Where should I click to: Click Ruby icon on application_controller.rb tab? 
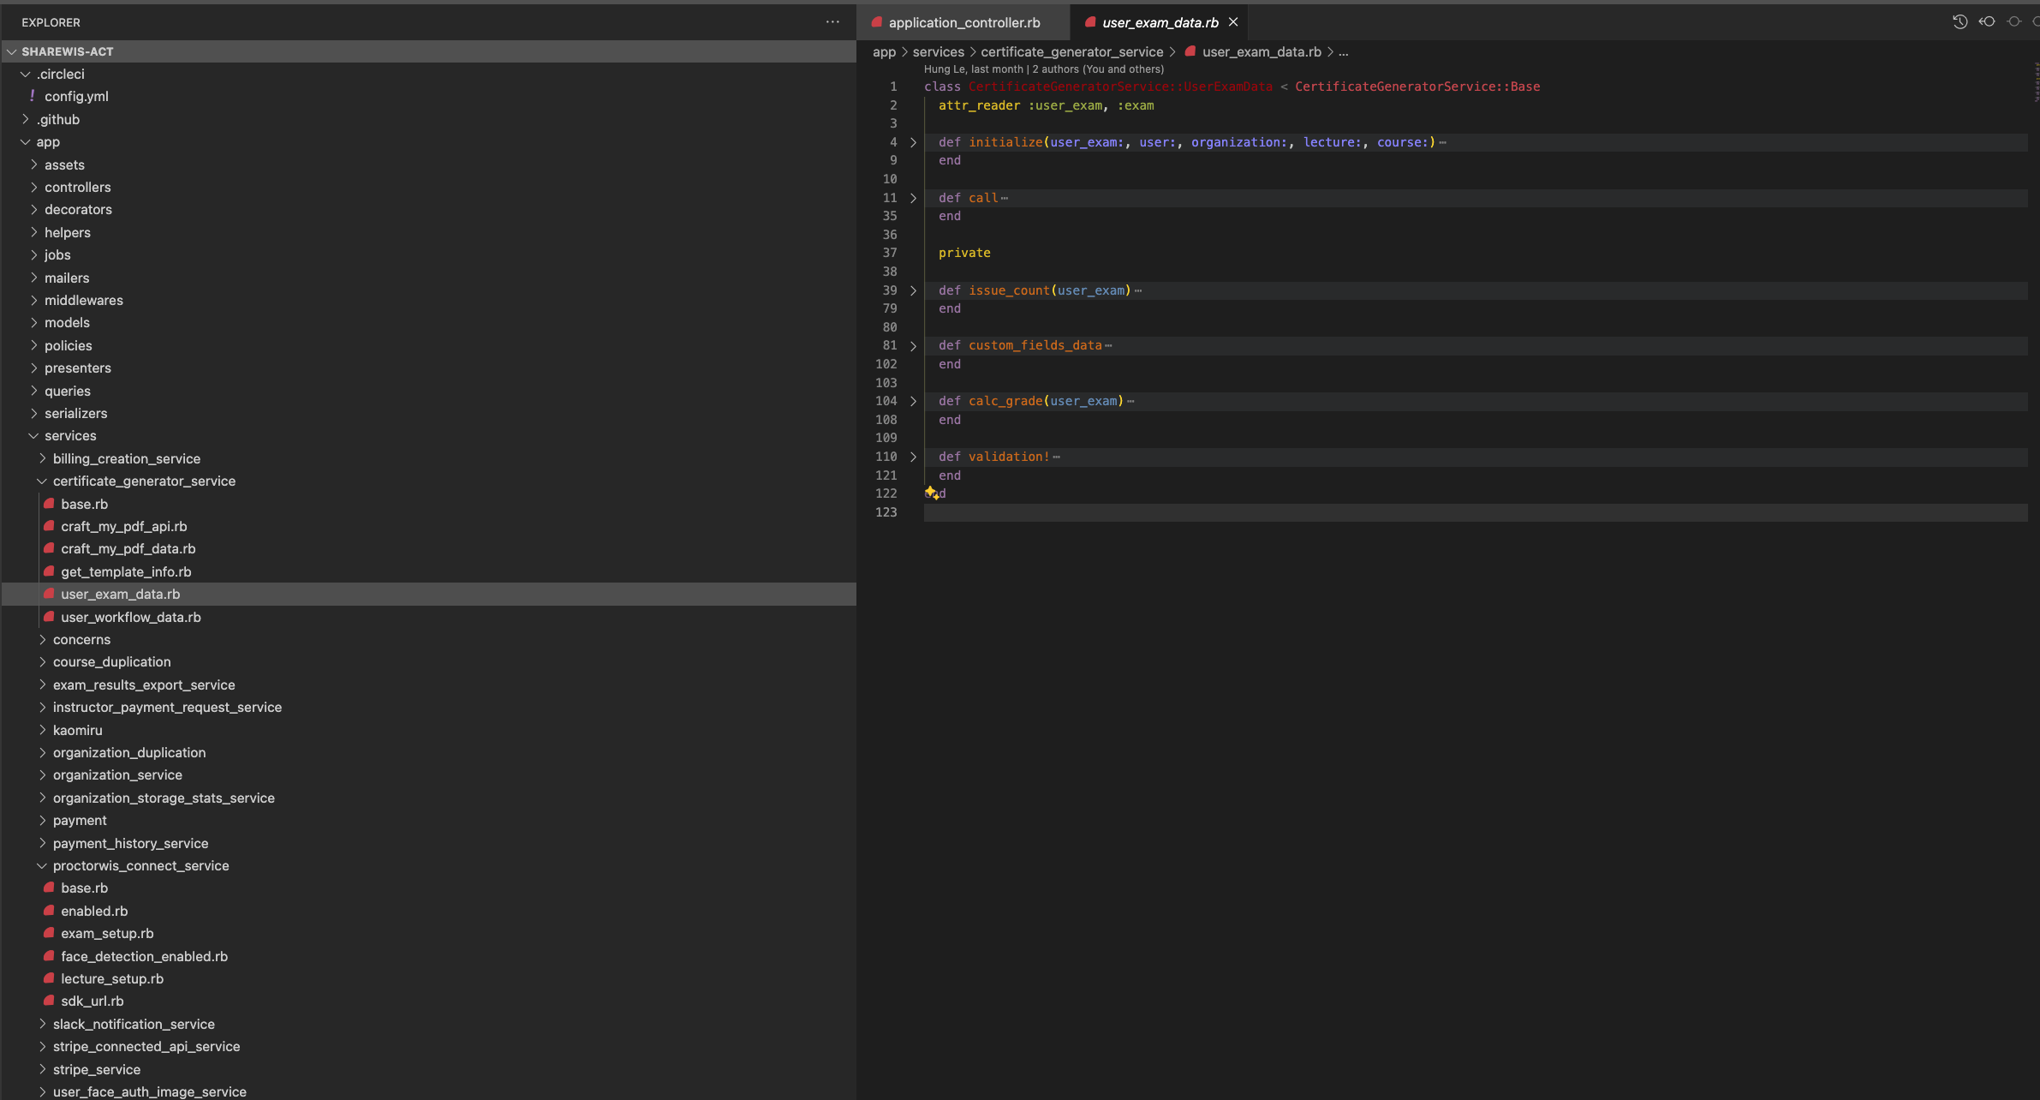[876, 22]
